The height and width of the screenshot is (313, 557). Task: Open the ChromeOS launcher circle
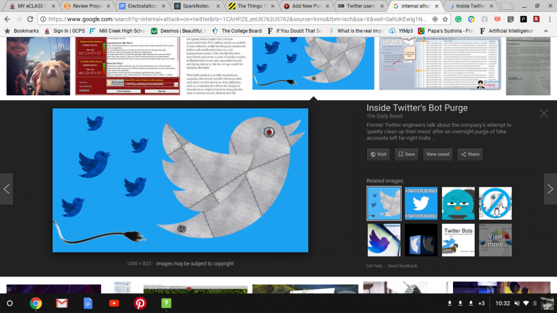(9, 304)
